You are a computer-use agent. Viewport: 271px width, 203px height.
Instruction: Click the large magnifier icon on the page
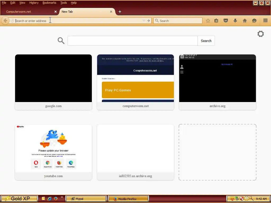(x=61, y=41)
